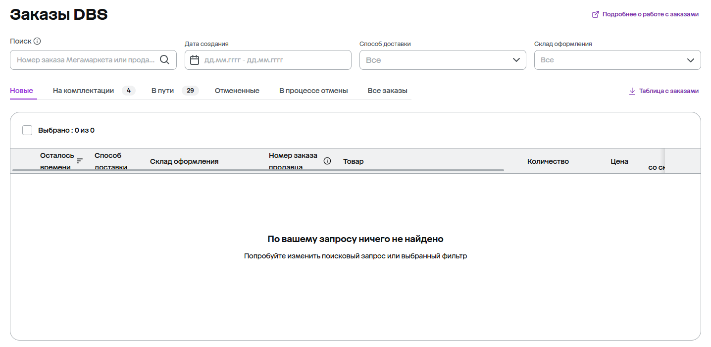The height and width of the screenshot is (347, 711).
Task: Toggle the select-all checkbox near Выбрано
Action: [27, 130]
